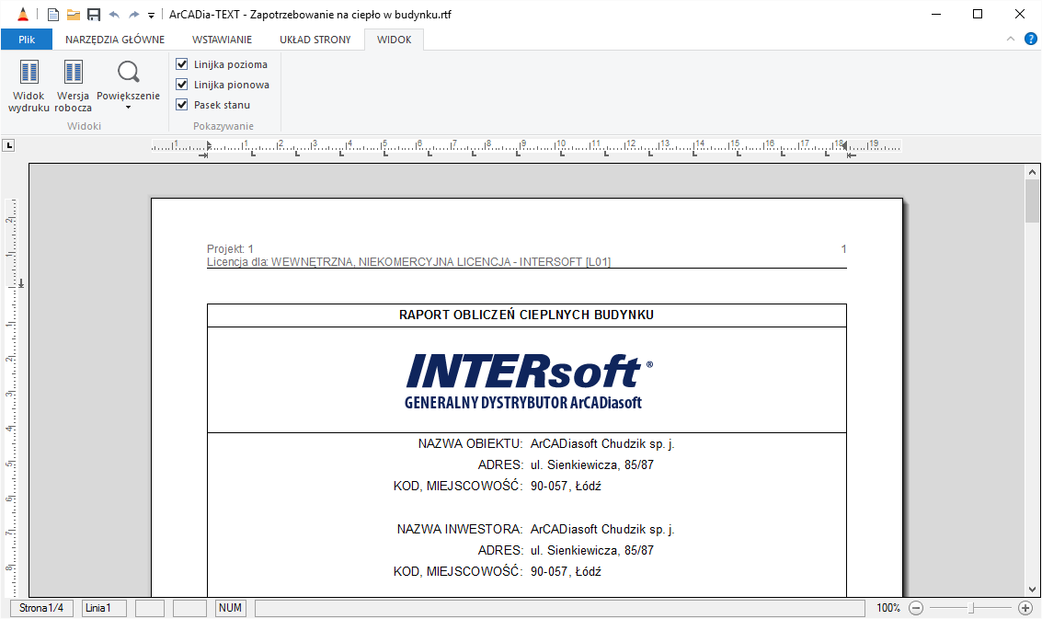Open help with the question mark icon
The image size is (1042, 619).
point(1031,40)
